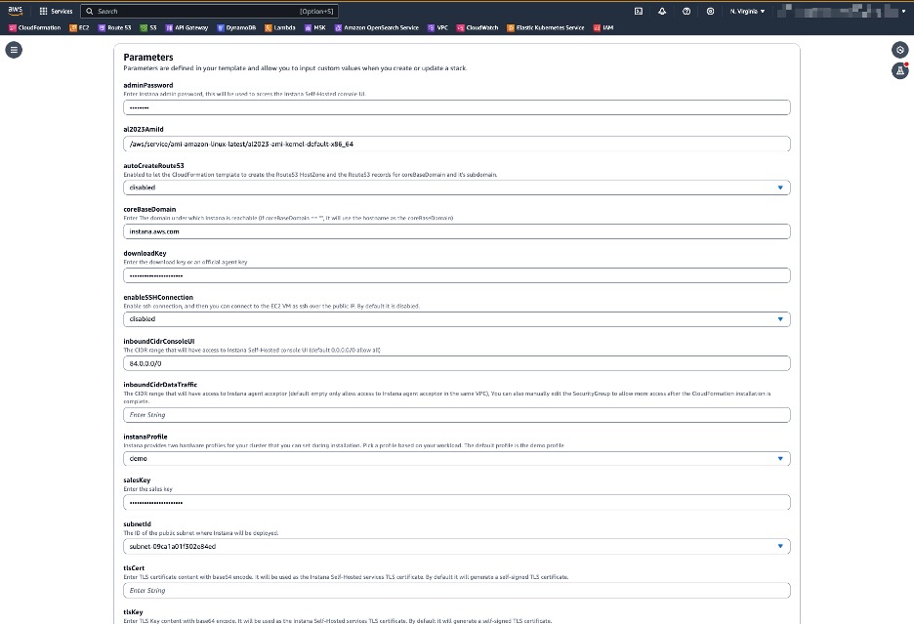Open the VPC favorites shortcut
Viewport: 914px width, 625px height.
(437, 27)
